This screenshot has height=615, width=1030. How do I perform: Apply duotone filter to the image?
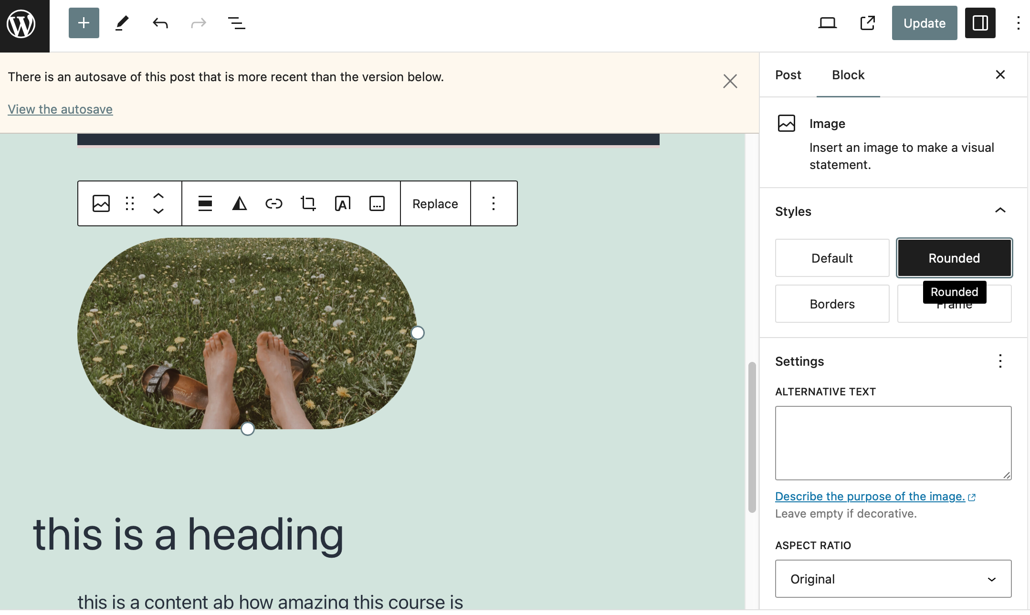239,204
